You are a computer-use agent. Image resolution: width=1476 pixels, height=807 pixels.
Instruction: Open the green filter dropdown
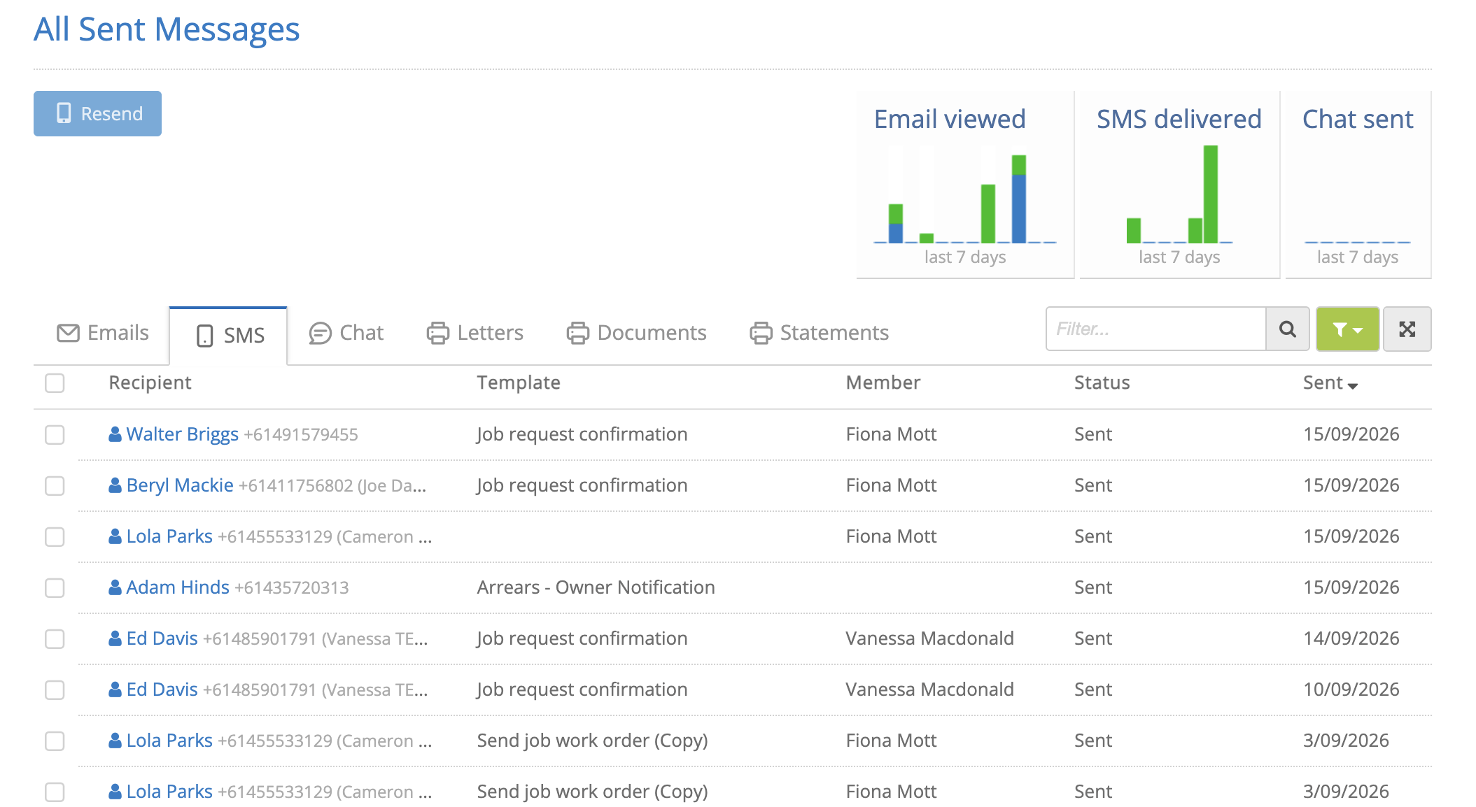tap(1347, 329)
